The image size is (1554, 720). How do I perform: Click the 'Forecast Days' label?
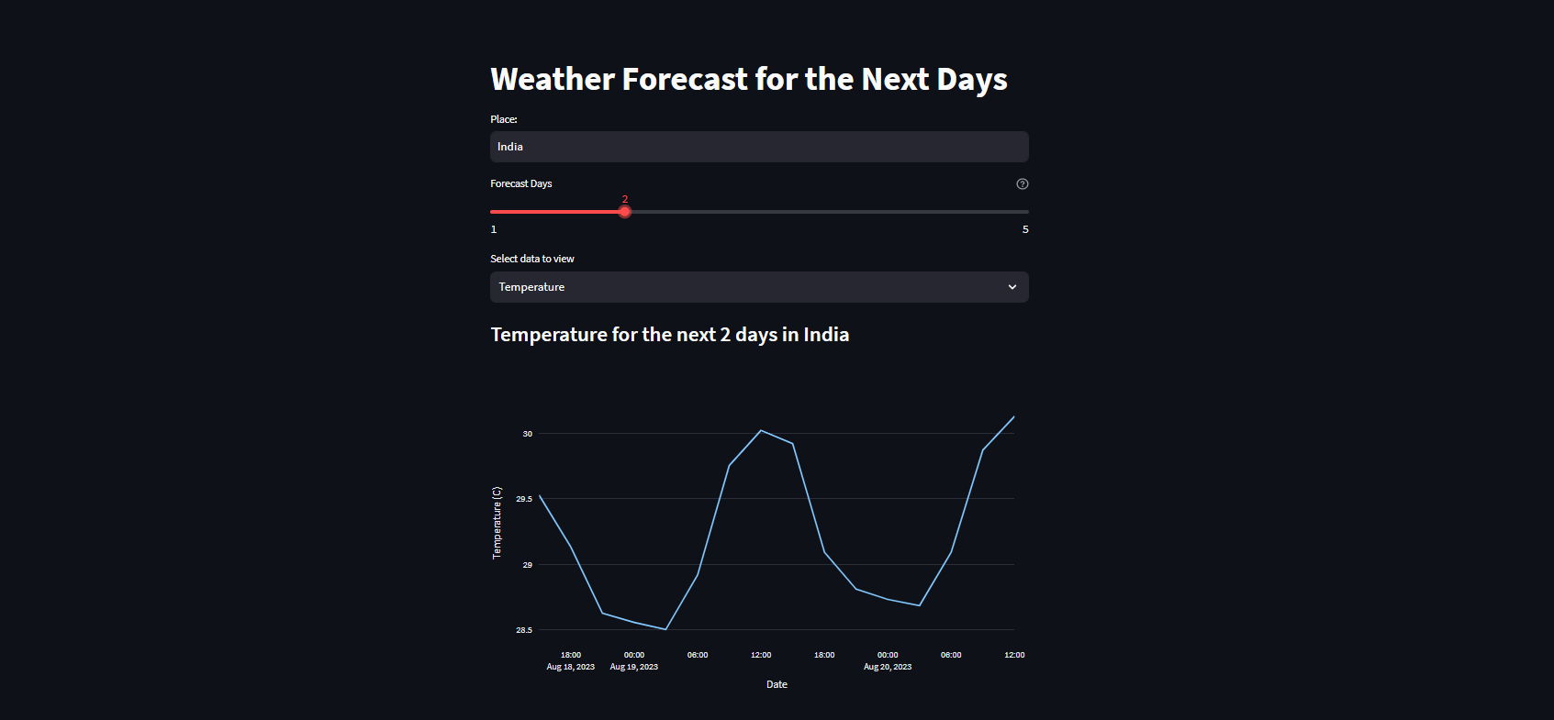520,183
